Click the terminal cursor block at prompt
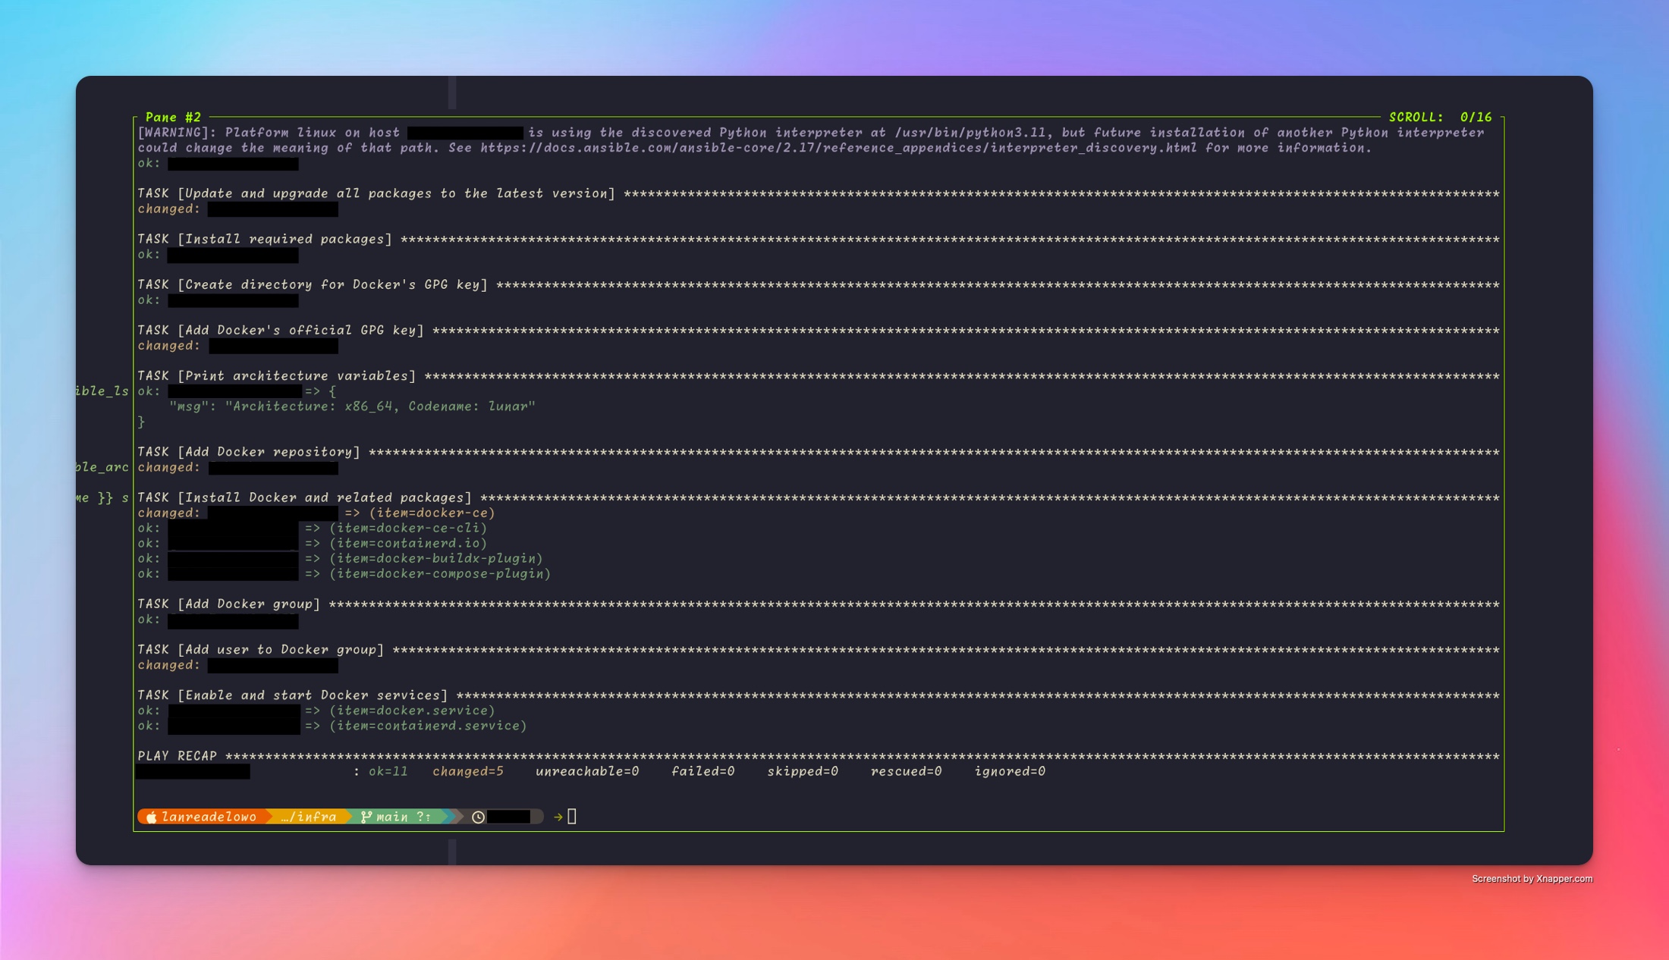The height and width of the screenshot is (960, 1669). coord(572,817)
